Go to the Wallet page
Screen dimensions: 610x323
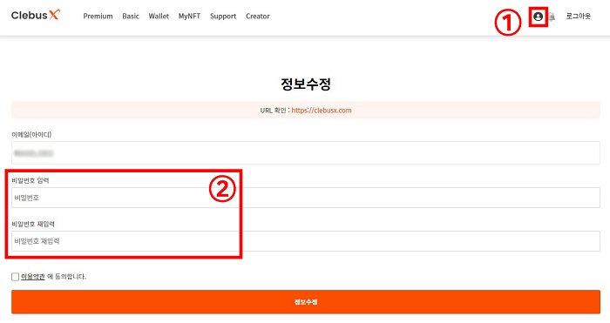[x=159, y=16]
